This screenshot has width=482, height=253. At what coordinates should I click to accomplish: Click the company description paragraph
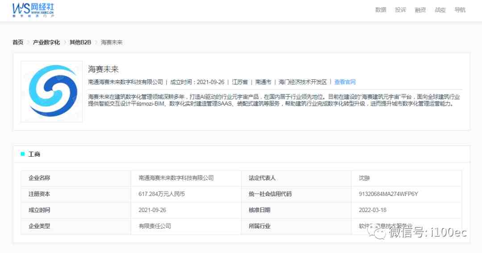[274, 100]
